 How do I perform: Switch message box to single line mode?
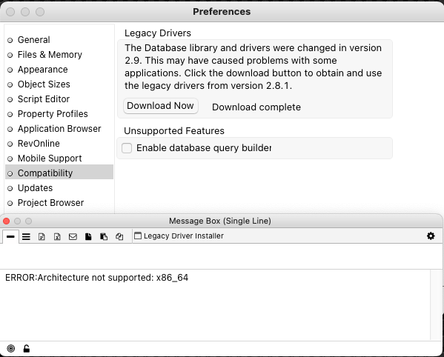tap(10, 236)
